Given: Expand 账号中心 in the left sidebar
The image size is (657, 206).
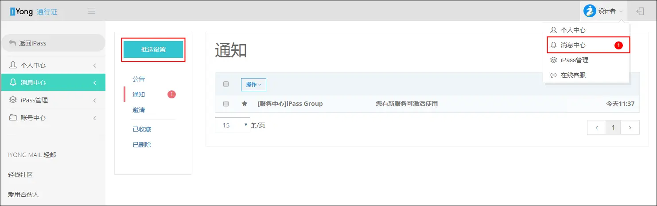Looking at the screenshot, I should (x=53, y=118).
